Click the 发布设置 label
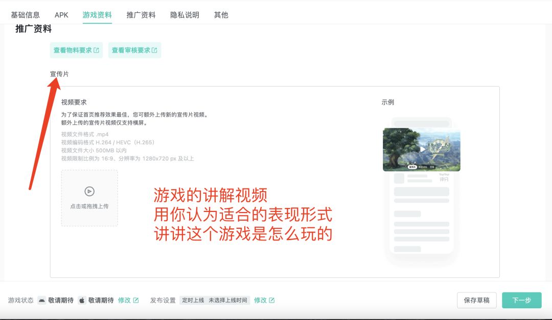The height and width of the screenshot is (320, 552). tap(163, 300)
